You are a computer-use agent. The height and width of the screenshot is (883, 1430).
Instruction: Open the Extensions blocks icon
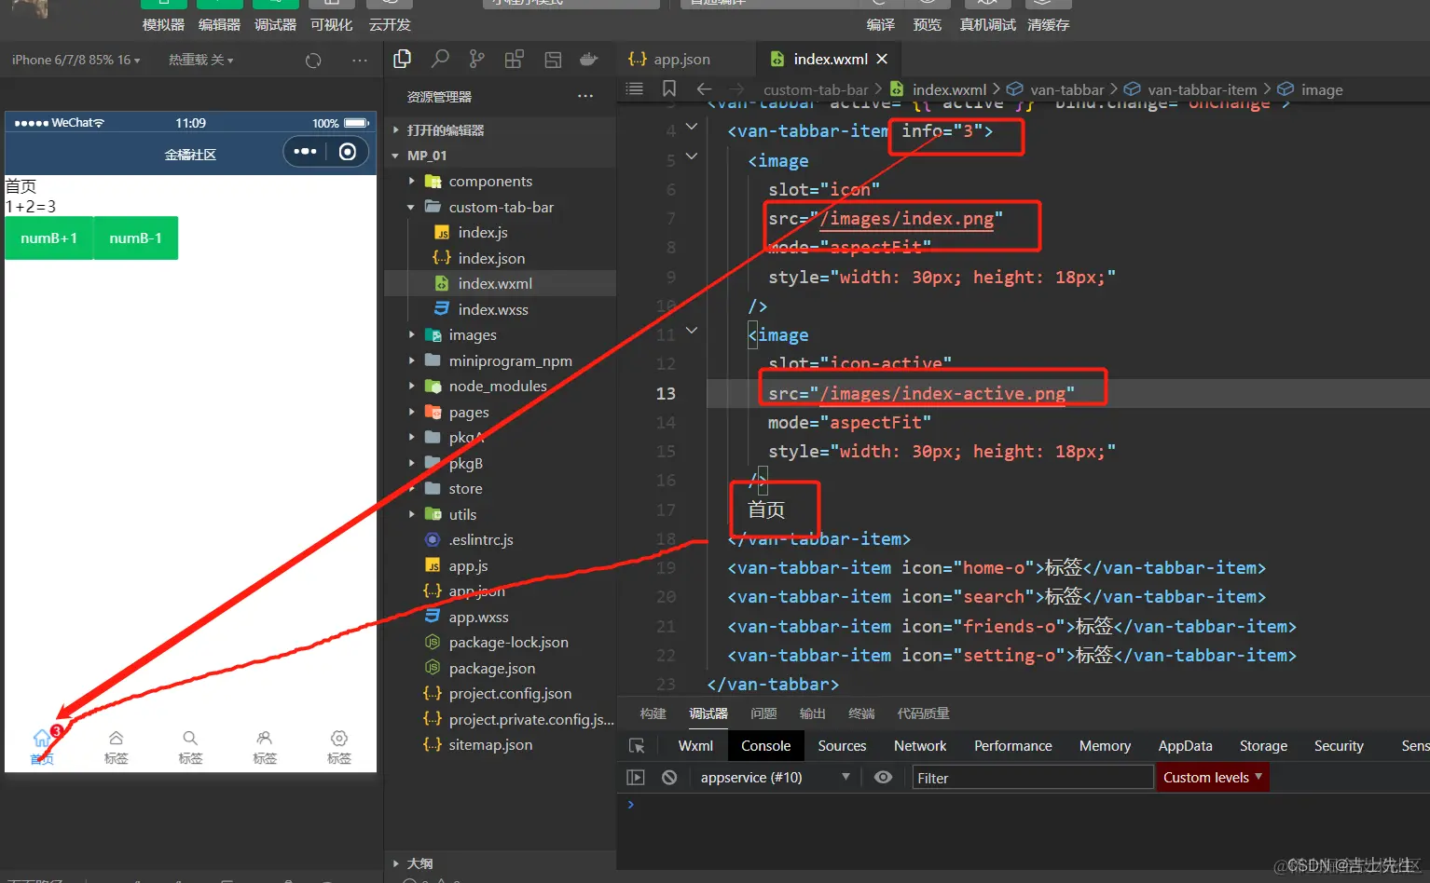pos(514,60)
